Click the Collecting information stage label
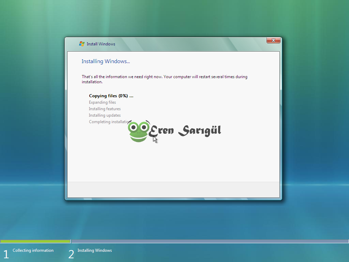The height and width of the screenshot is (262, 349). point(33,250)
